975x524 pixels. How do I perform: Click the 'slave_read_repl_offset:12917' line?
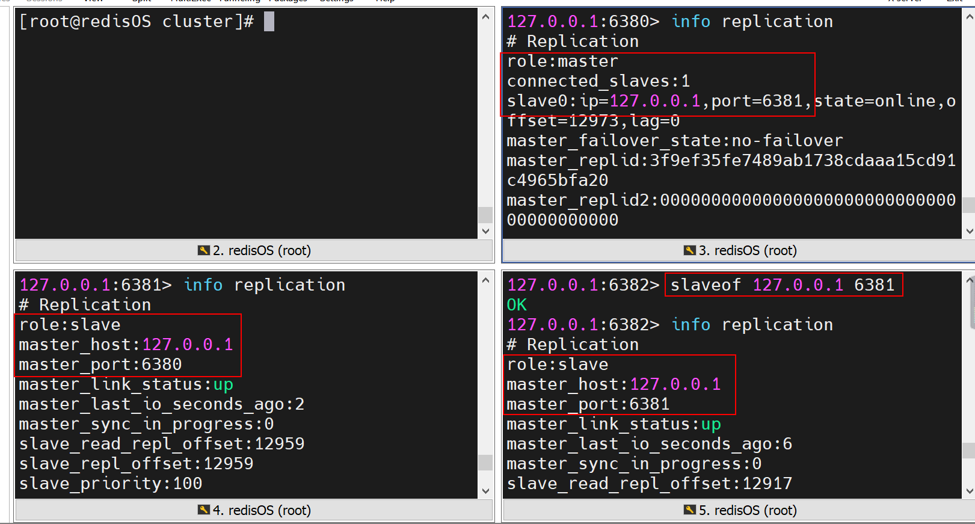(650, 484)
